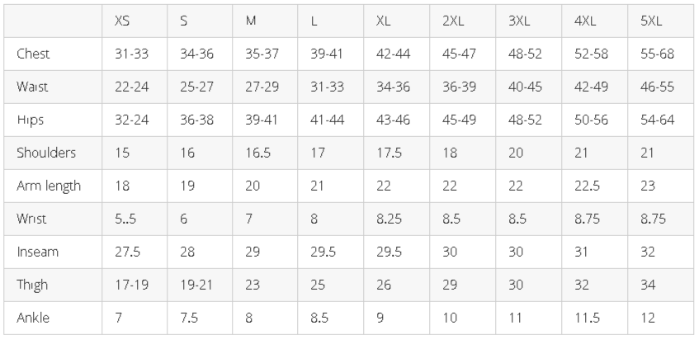Select the M size column header
The width and height of the screenshot is (699, 340).
(x=251, y=21)
